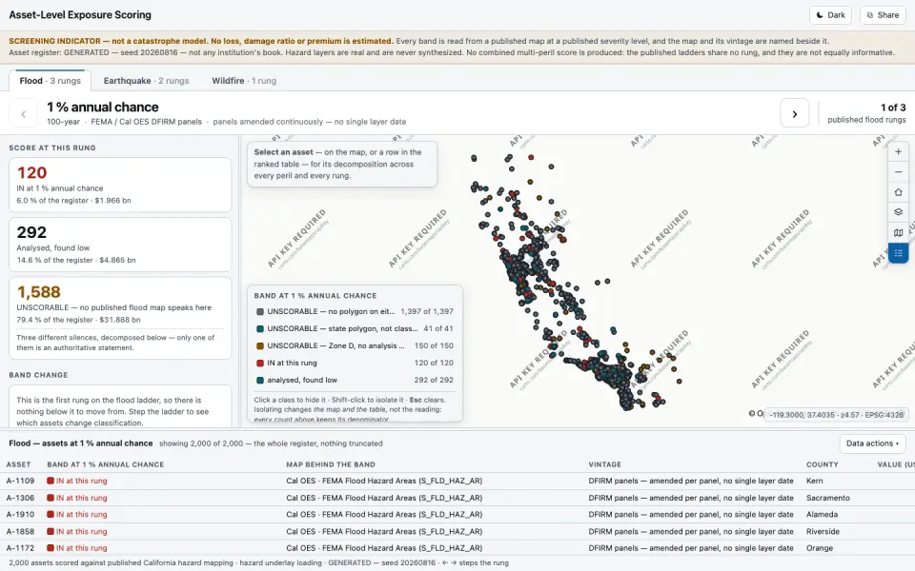Click the Share button

883,15
